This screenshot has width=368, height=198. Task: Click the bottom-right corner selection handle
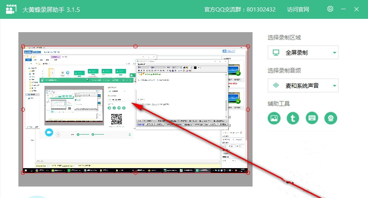tap(248, 173)
